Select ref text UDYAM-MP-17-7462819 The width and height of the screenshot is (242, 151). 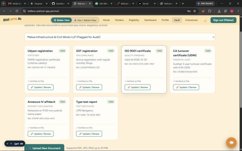(x=44, y=67)
